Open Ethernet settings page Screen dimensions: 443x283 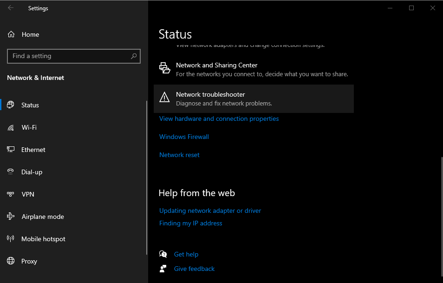pos(73,150)
